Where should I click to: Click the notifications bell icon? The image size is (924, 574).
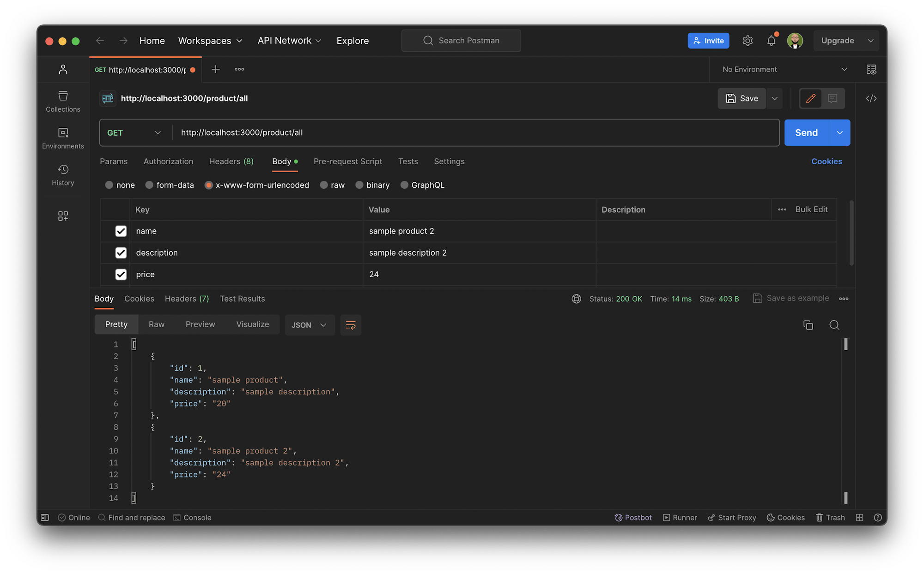point(771,41)
